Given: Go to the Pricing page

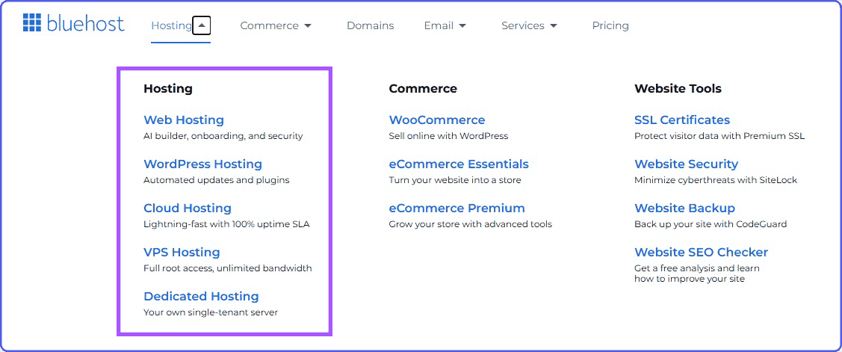Looking at the screenshot, I should pos(610,25).
